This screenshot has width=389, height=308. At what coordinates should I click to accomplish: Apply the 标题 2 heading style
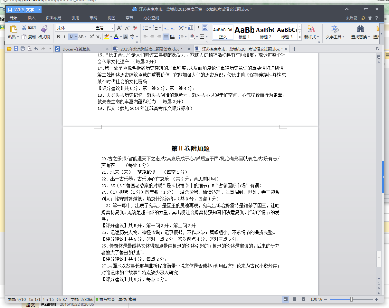click(x=266, y=32)
